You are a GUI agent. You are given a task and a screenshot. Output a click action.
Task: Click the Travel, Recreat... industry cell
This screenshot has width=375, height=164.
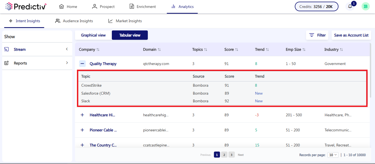(338, 145)
